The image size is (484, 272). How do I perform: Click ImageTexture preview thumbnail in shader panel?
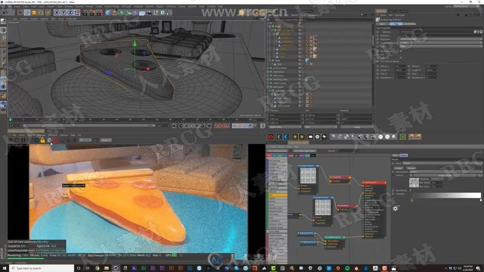414,182
